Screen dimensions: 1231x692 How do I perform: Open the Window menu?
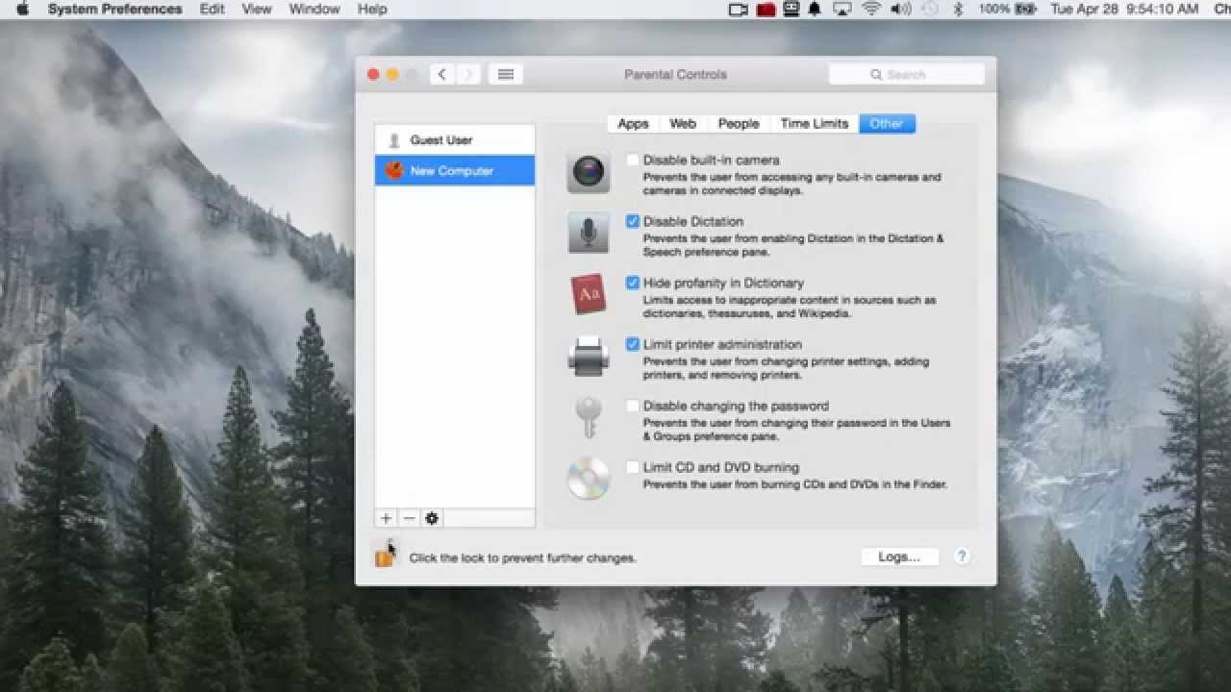[314, 10]
